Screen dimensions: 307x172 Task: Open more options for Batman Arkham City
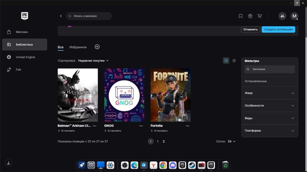[x=95, y=126]
